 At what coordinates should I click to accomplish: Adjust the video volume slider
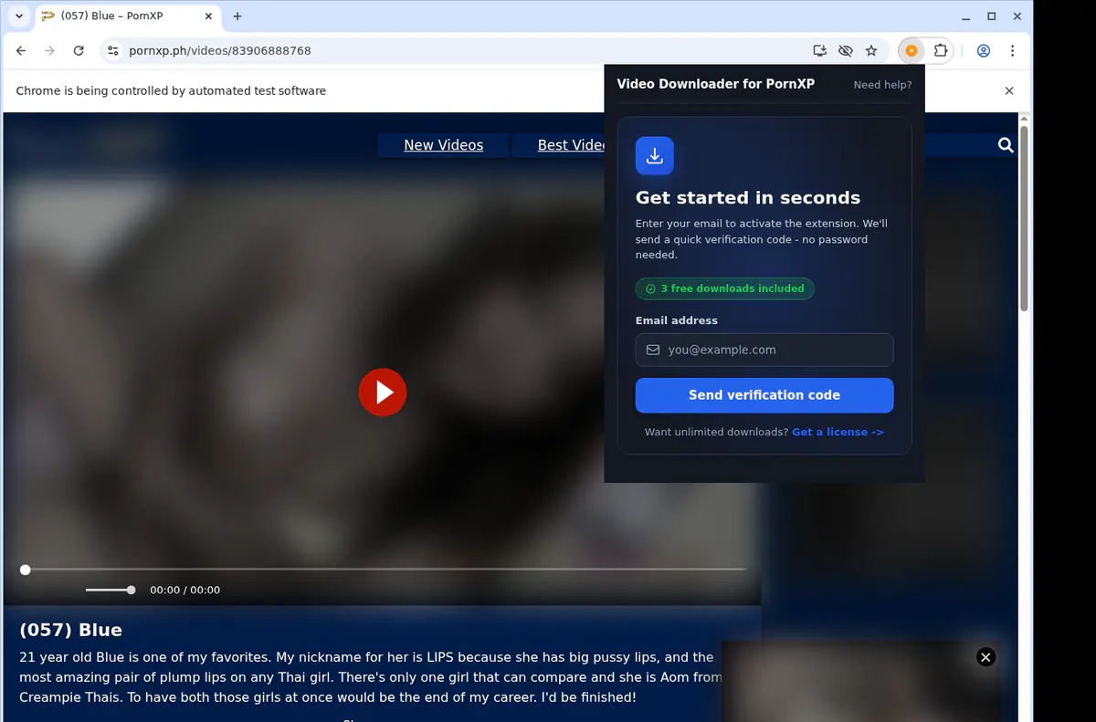[111, 590]
